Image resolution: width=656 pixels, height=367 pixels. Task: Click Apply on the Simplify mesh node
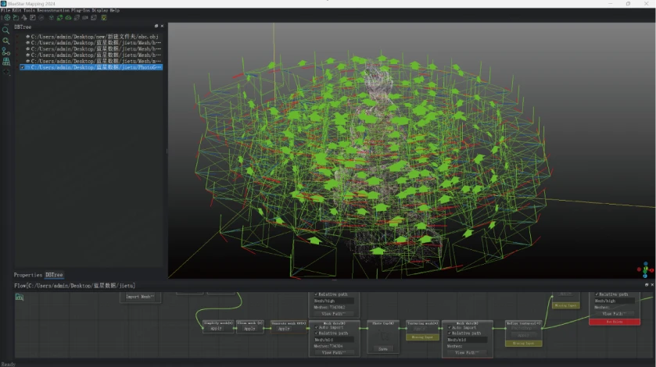pos(217,329)
